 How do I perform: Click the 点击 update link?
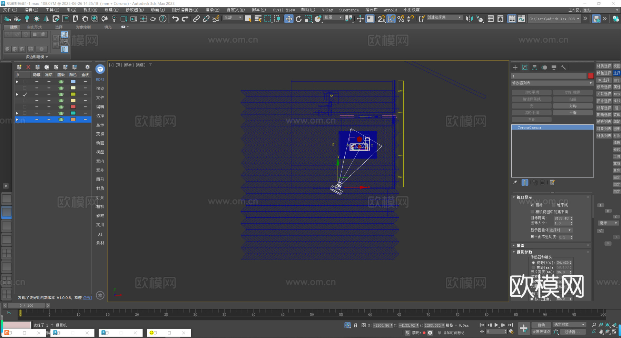pos(87,298)
